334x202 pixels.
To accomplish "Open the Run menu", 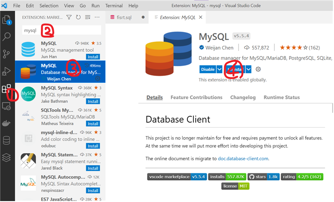I will tap(96, 6).
